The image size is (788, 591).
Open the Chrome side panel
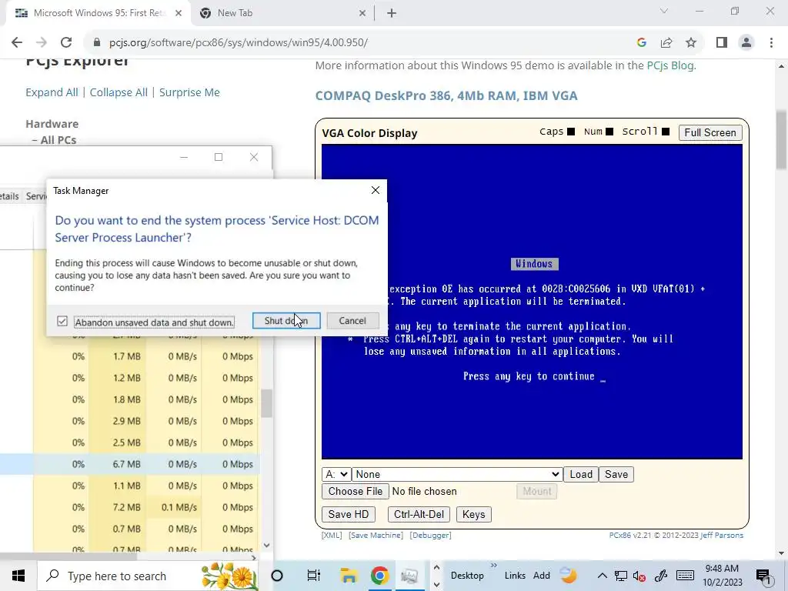[722, 42]
